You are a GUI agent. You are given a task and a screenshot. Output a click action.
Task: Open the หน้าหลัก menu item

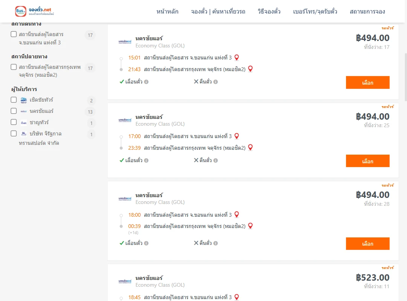pyautogui.click(x=167, y=11)
